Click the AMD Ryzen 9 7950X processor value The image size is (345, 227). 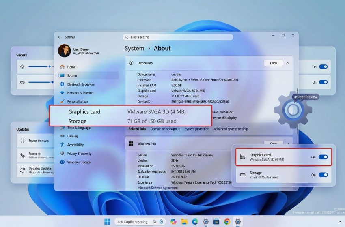(x=205, y=80)
